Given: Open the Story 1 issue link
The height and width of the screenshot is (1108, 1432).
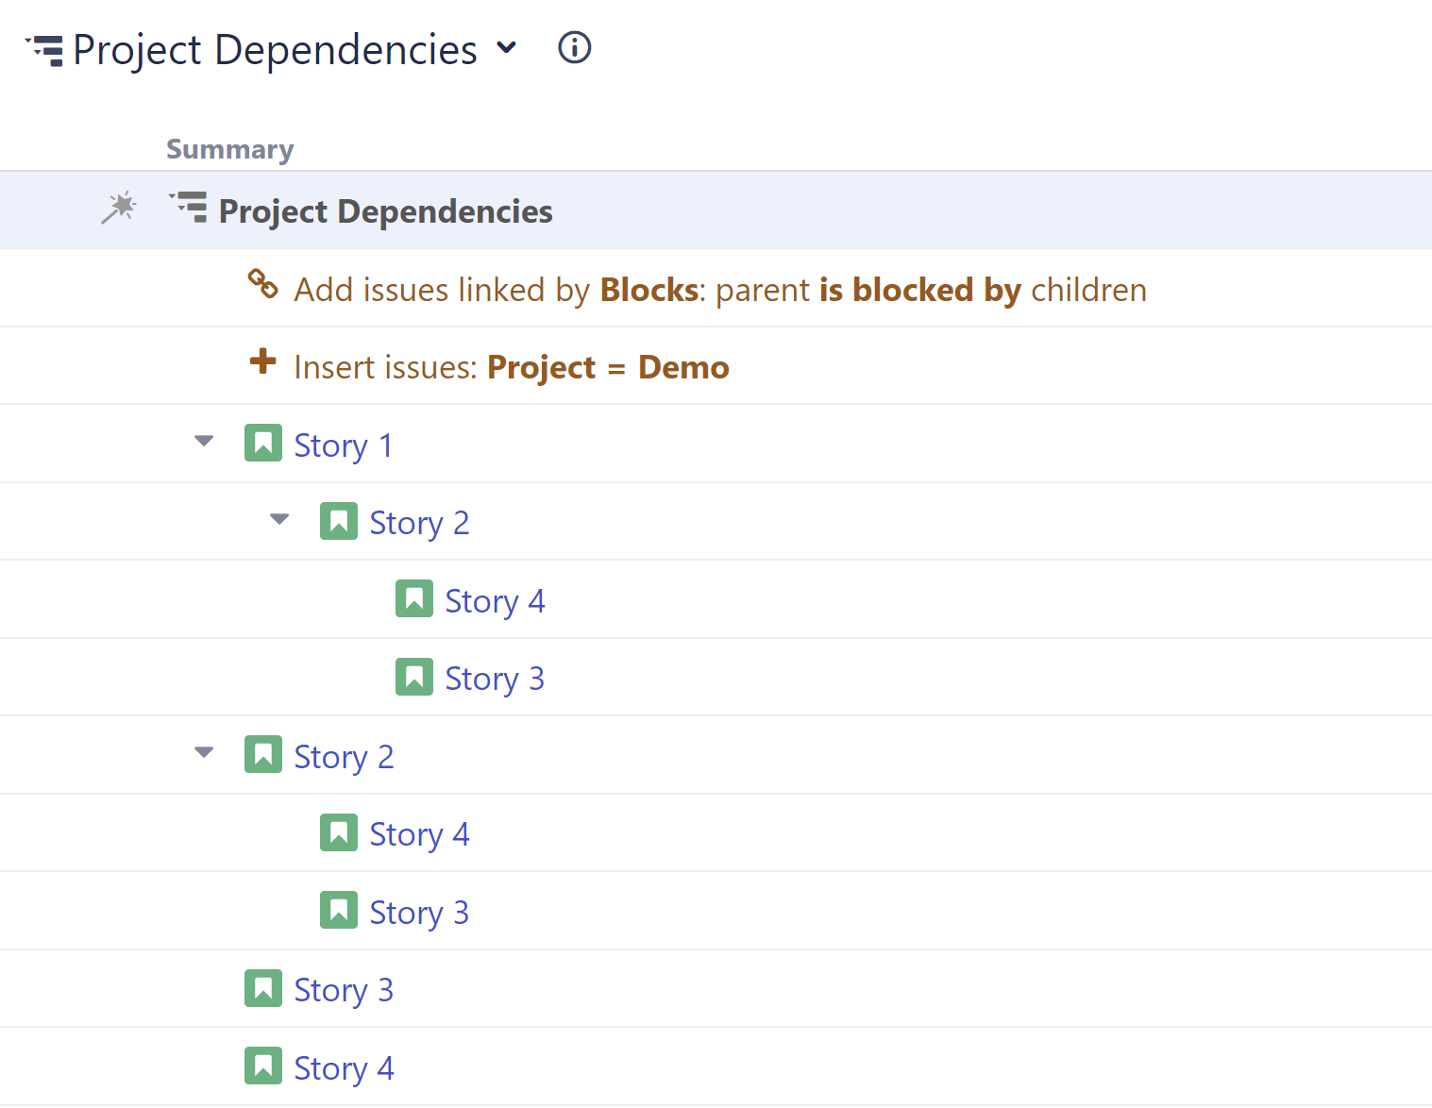Looking at the screenshot, I should 343,445.
